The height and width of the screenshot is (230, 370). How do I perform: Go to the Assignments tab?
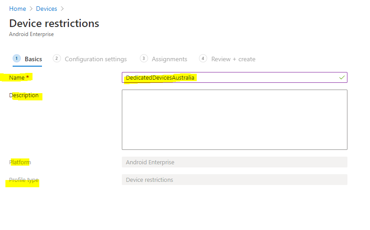(169, 59)
